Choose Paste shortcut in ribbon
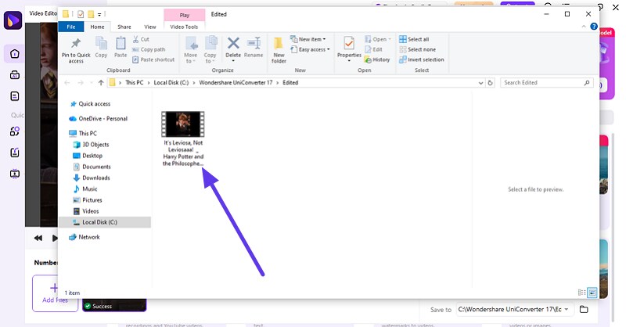Screen dimensions: 626x327 (x=153, y=59)
